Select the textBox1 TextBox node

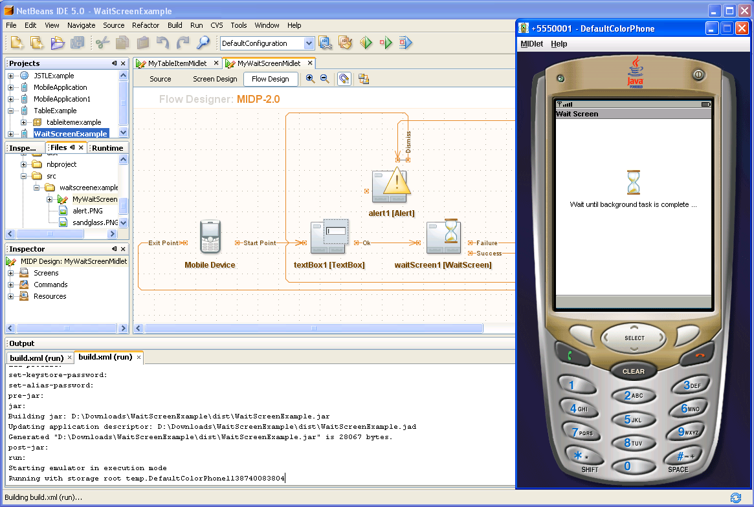pyautogui.click(x=329, y=237)
